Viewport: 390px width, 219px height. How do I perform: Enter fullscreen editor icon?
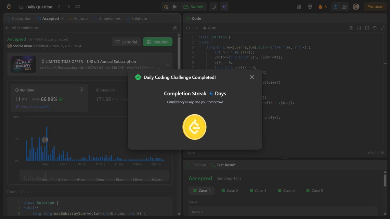pos(383,28)
